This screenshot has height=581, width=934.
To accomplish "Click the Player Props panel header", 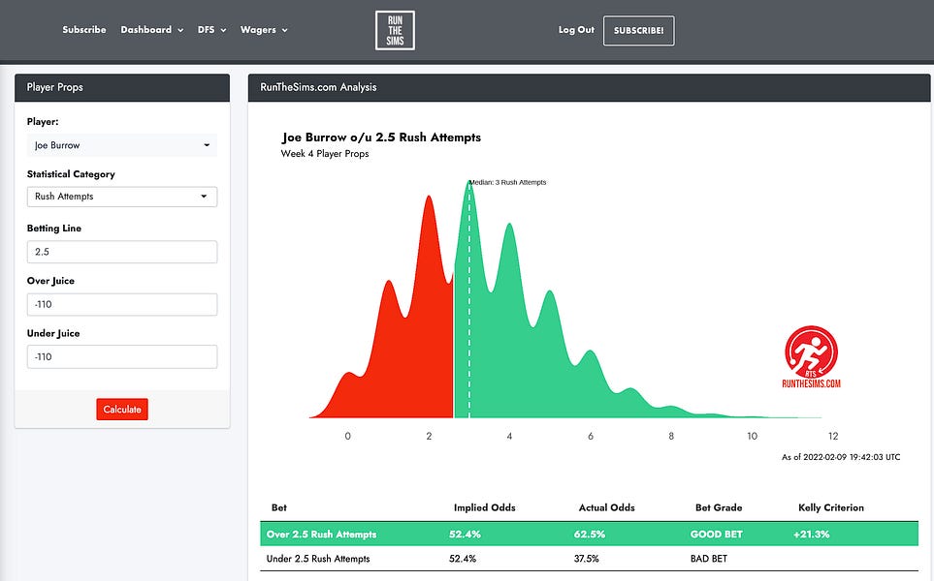I will (x=122, y=87).
